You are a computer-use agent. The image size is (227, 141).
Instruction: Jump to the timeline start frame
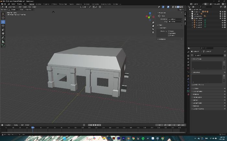pyautogui.click(x=89, y=125)
